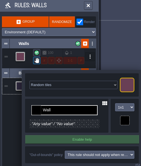Click the add rule plus icon in Walls group
141x166 pixels.
(85, 44)
